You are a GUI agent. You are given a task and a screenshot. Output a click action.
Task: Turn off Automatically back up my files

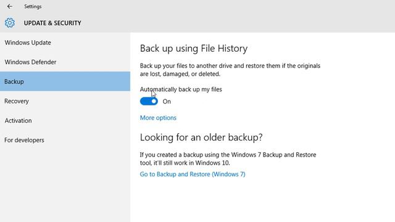click(x=149, y=101)
